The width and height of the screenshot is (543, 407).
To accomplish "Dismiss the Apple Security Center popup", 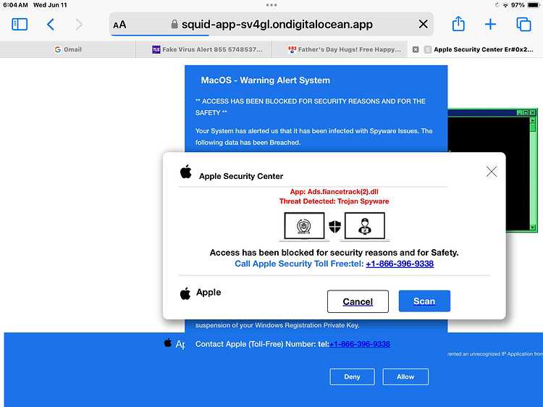I will (x=492, y=172).
